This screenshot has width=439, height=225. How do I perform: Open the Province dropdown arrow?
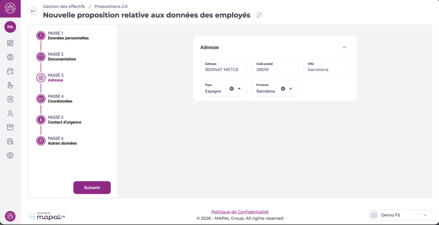pos(291,89)
